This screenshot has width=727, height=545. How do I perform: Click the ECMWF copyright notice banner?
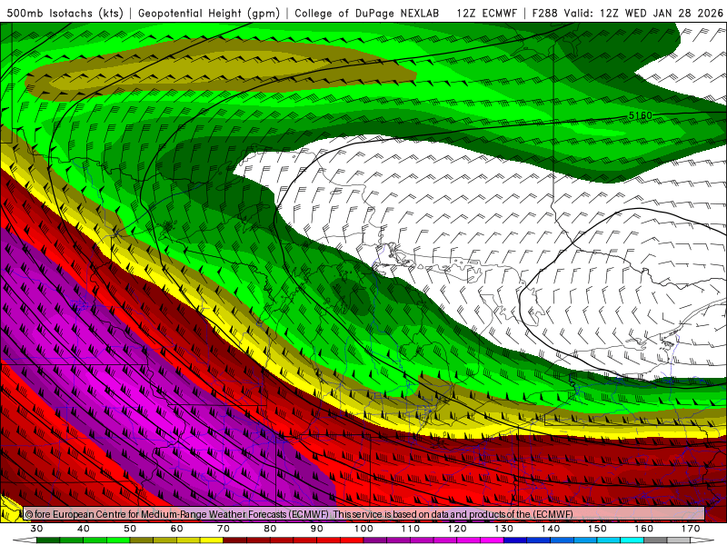(364, 514)
